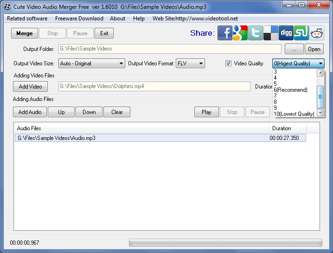This screenshot has height=253, width=333.
Task: Click the Add Audio button
Action: [30, 112]
